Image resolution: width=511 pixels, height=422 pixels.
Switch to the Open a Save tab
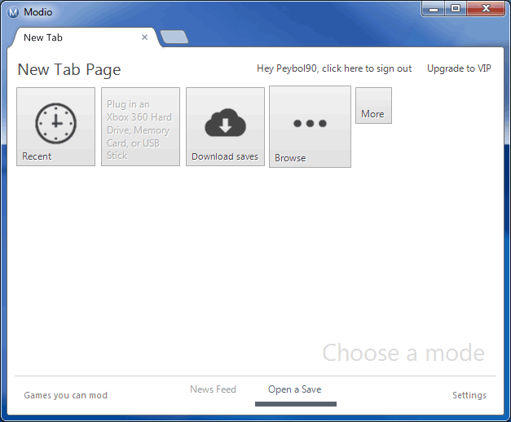[x=294, y=389]
